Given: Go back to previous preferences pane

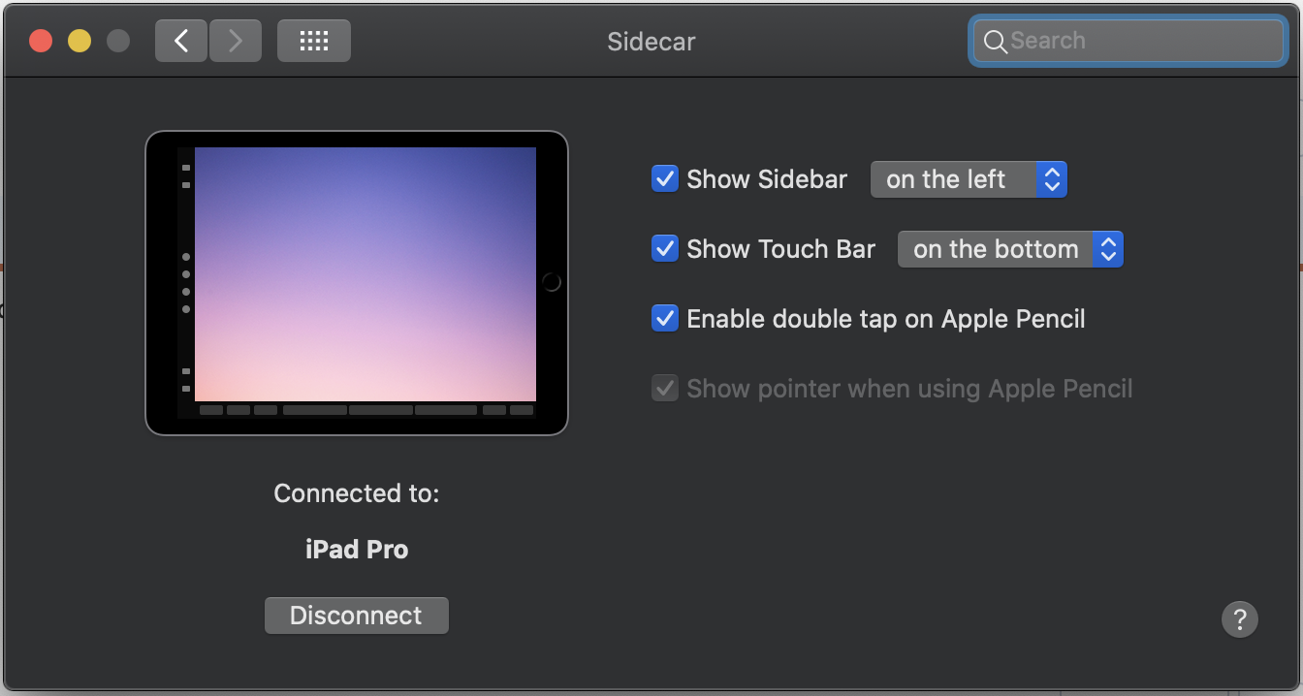Looking at the screenshot, I should click(181, 41).
